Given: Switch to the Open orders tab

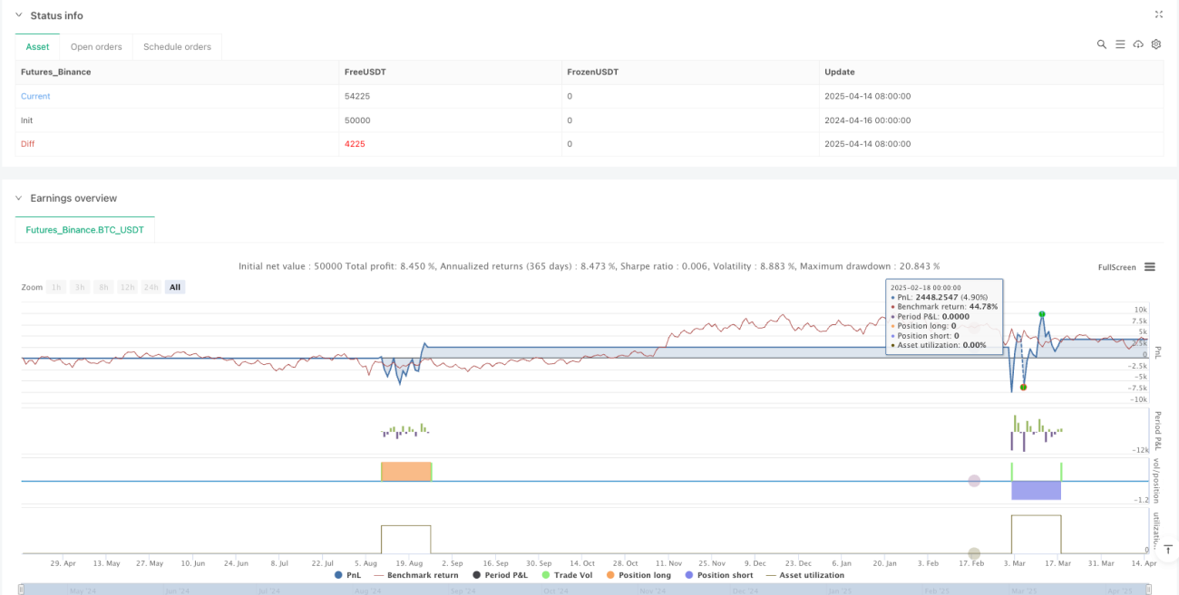Looking at the screenshot, I should coord(96,47).
